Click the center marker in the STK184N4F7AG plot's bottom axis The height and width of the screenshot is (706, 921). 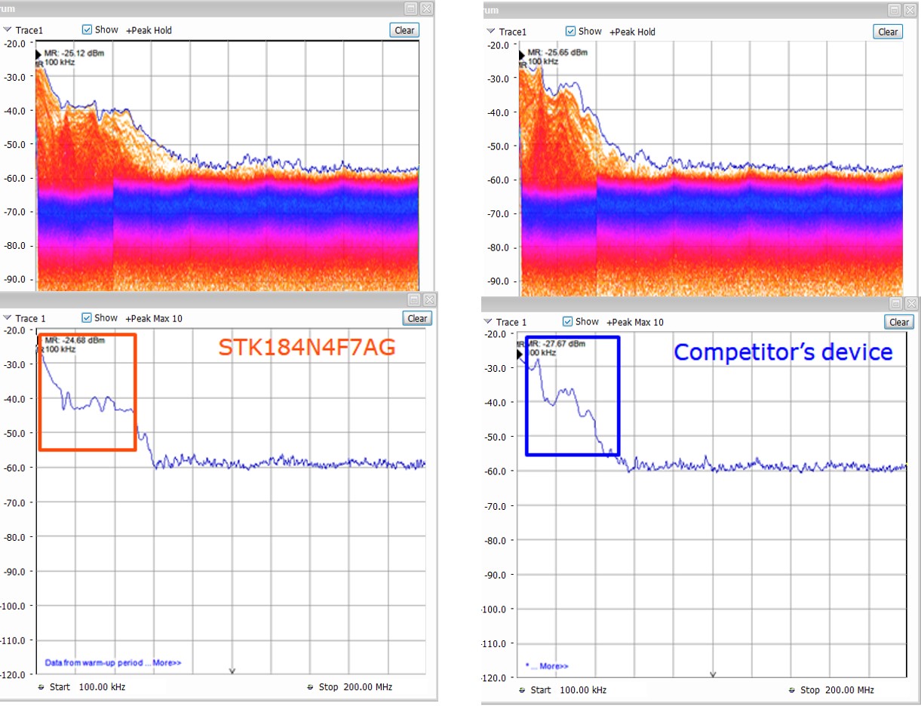tap(232, 671)
